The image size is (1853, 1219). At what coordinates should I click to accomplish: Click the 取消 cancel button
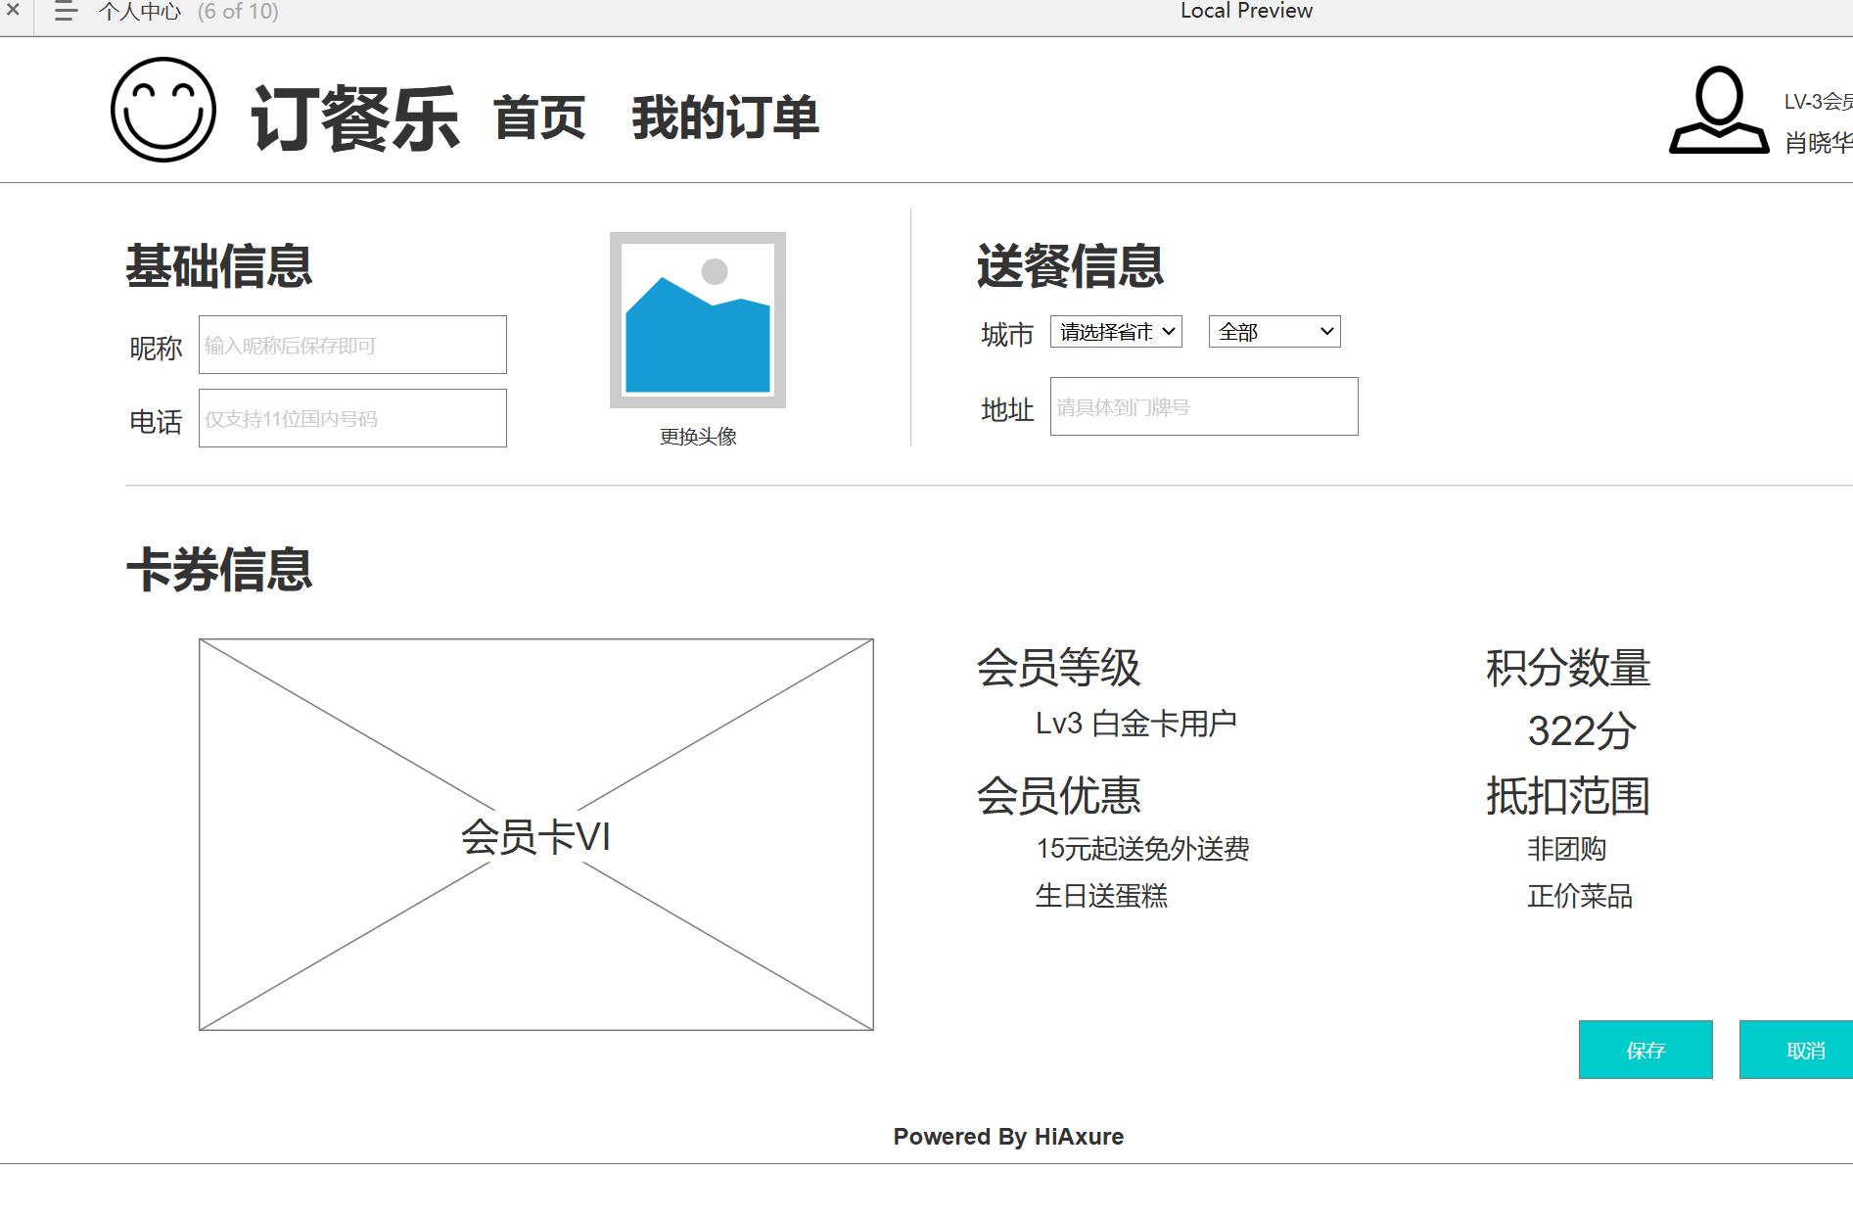click(1796, 1050)
